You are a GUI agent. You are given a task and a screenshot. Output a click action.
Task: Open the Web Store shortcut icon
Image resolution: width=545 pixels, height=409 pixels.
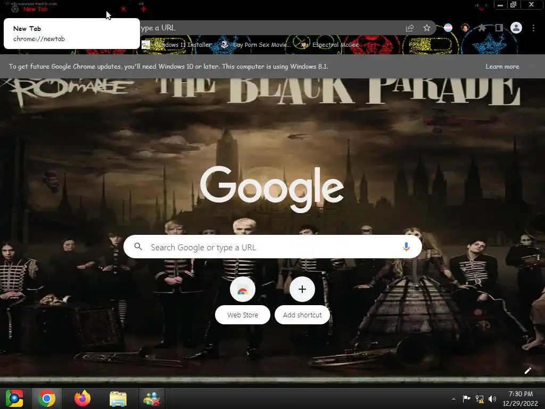[243, 289]
